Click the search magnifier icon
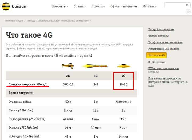This screenshot has height=140, width=192. [x=187, y=5]
